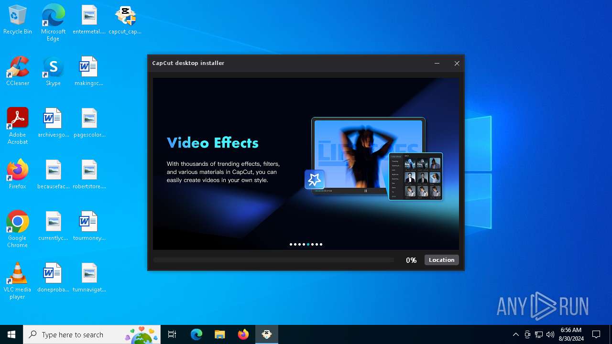Click the Video Effects preview illustration
Screen dimensions: 612x344
[x=374, y=159]
